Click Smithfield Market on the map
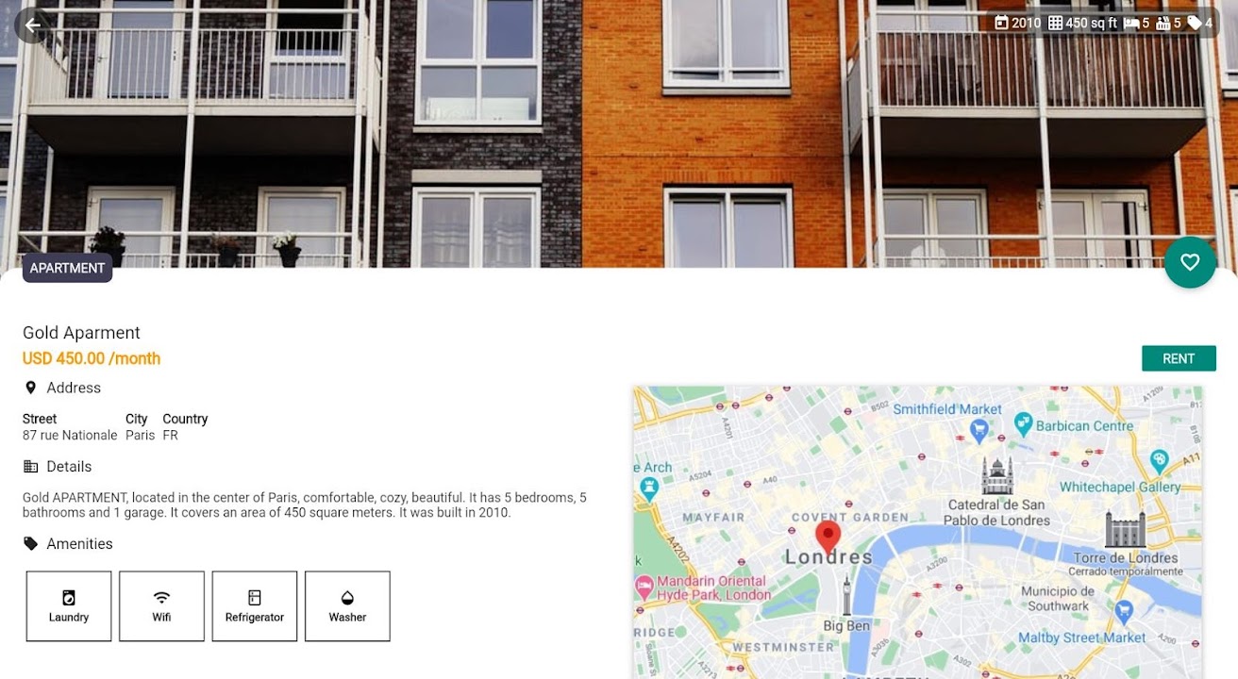 pyautogui.click(x=947, y=408)
